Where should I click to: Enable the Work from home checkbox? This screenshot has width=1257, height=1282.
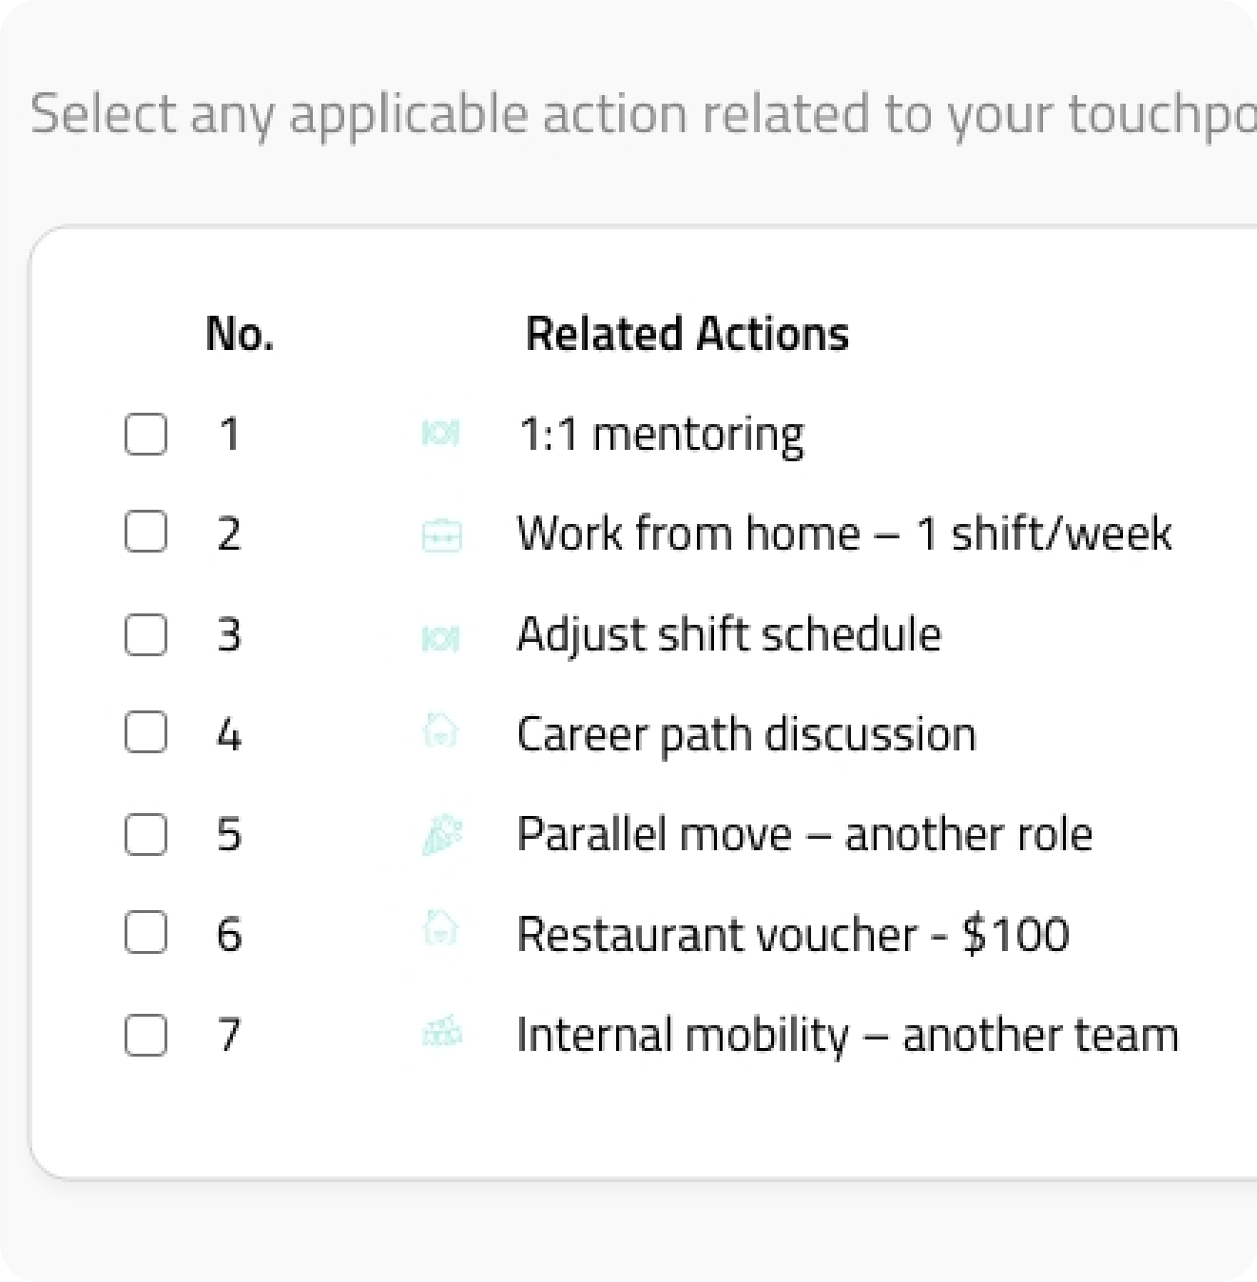point(145,532)
